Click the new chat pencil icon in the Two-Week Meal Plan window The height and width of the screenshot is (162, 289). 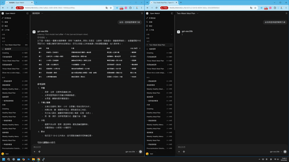click(147, 18)
